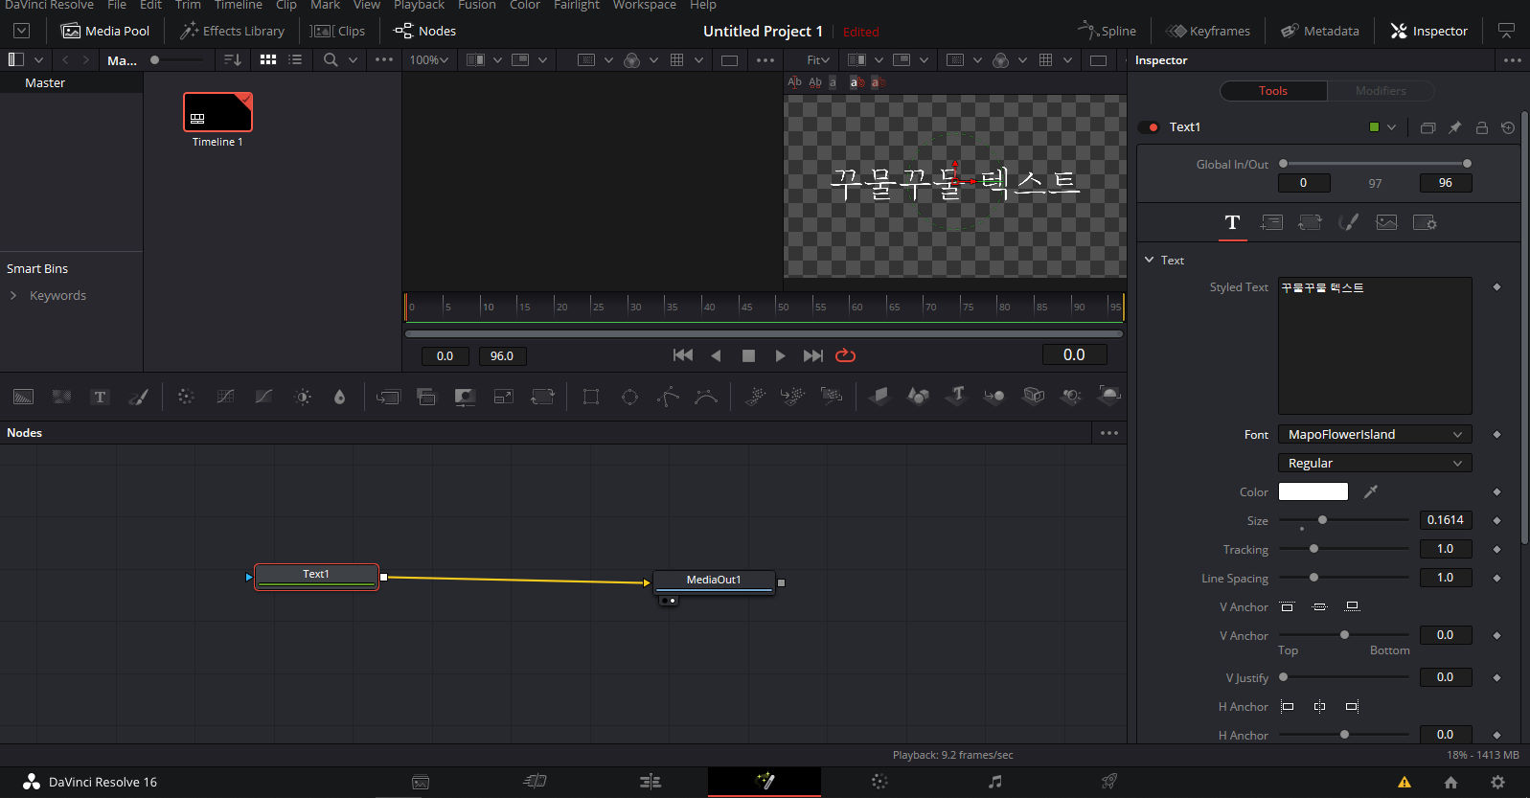
Task: Select the Timeline 1 thumbnail
Action: [217, 112]
